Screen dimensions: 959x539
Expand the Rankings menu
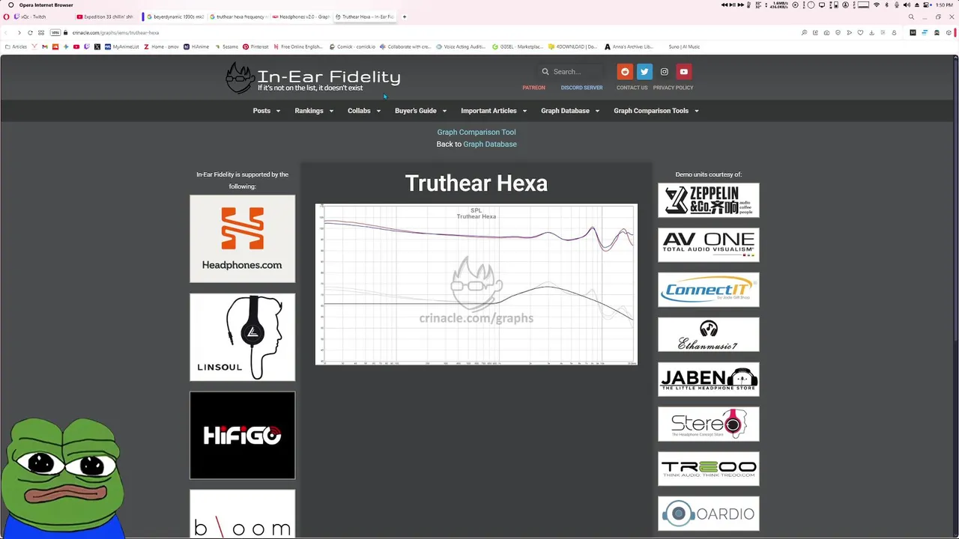(314, 111)
